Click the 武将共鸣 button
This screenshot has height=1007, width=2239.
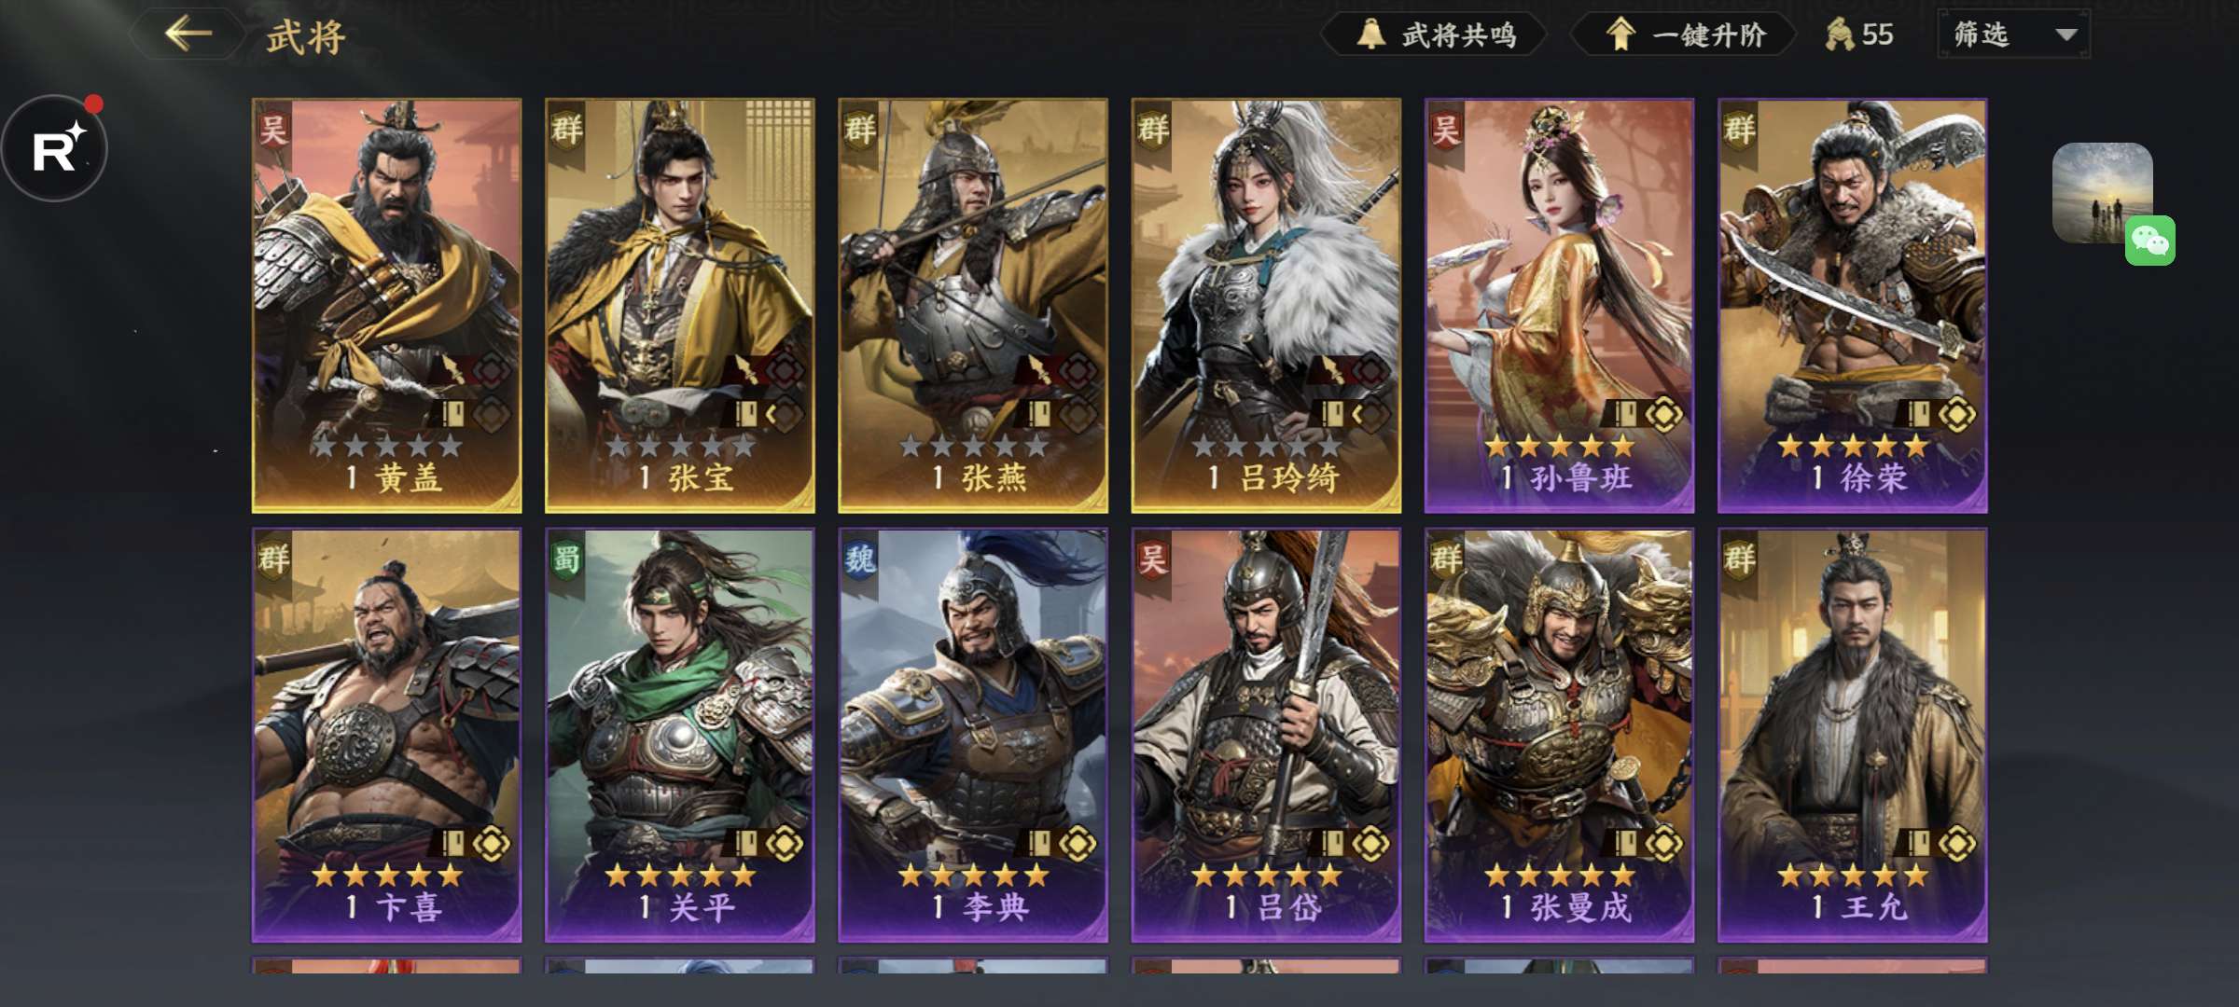(1434, 34)
